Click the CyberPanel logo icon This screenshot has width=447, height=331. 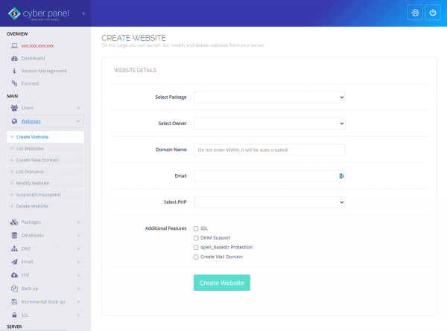click(14, 13)
